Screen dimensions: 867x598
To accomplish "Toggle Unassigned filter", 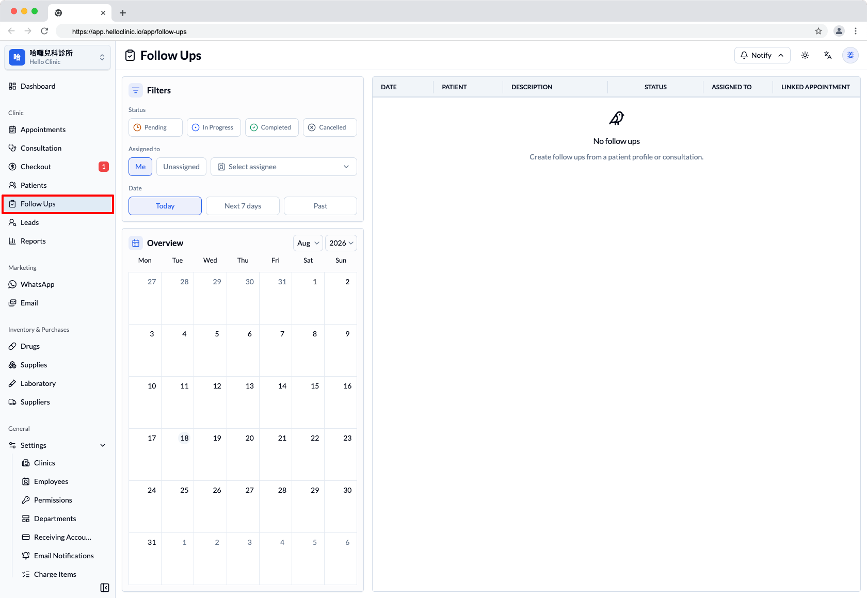I will (x=181, y=167).
